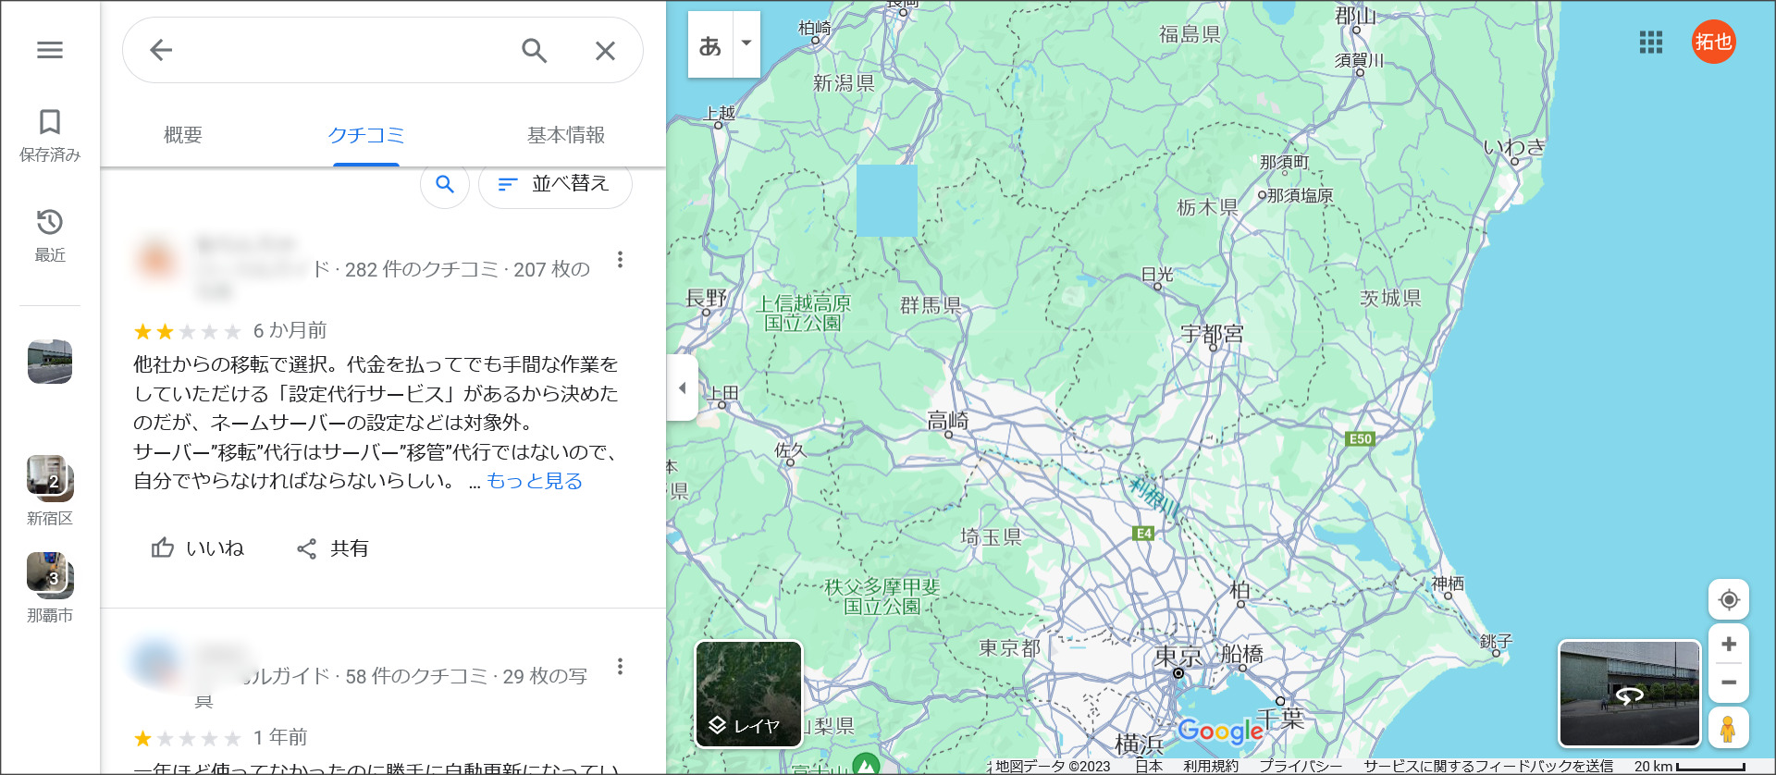Zoom in the map with plus
Viewport: 1776px width, 775px height.
[x=1729, y=644]
